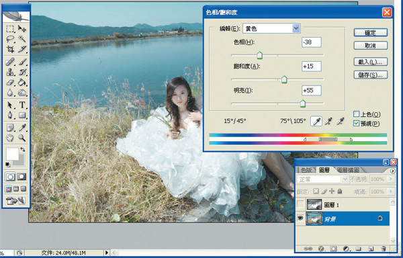Click the delete layer trash icon
The height and width of the screenshot is (258, 403).
tap(384, 249)
